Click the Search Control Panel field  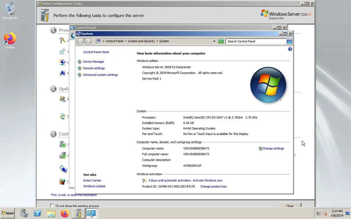click(x=256, y=41)
